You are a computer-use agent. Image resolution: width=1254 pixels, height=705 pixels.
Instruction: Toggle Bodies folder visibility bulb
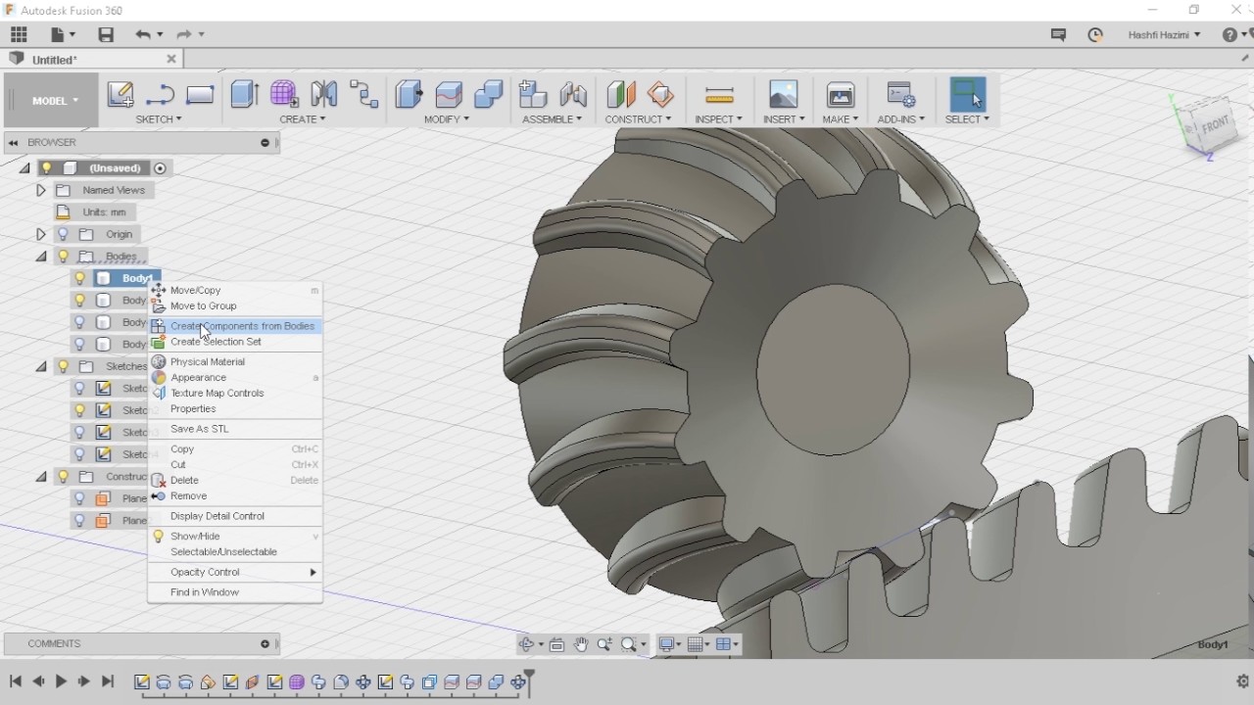(63, 257)
